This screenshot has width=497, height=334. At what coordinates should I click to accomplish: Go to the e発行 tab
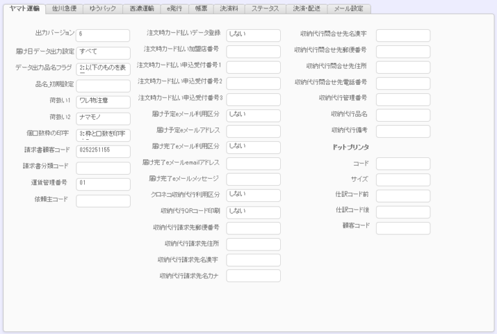click(175, 8)
